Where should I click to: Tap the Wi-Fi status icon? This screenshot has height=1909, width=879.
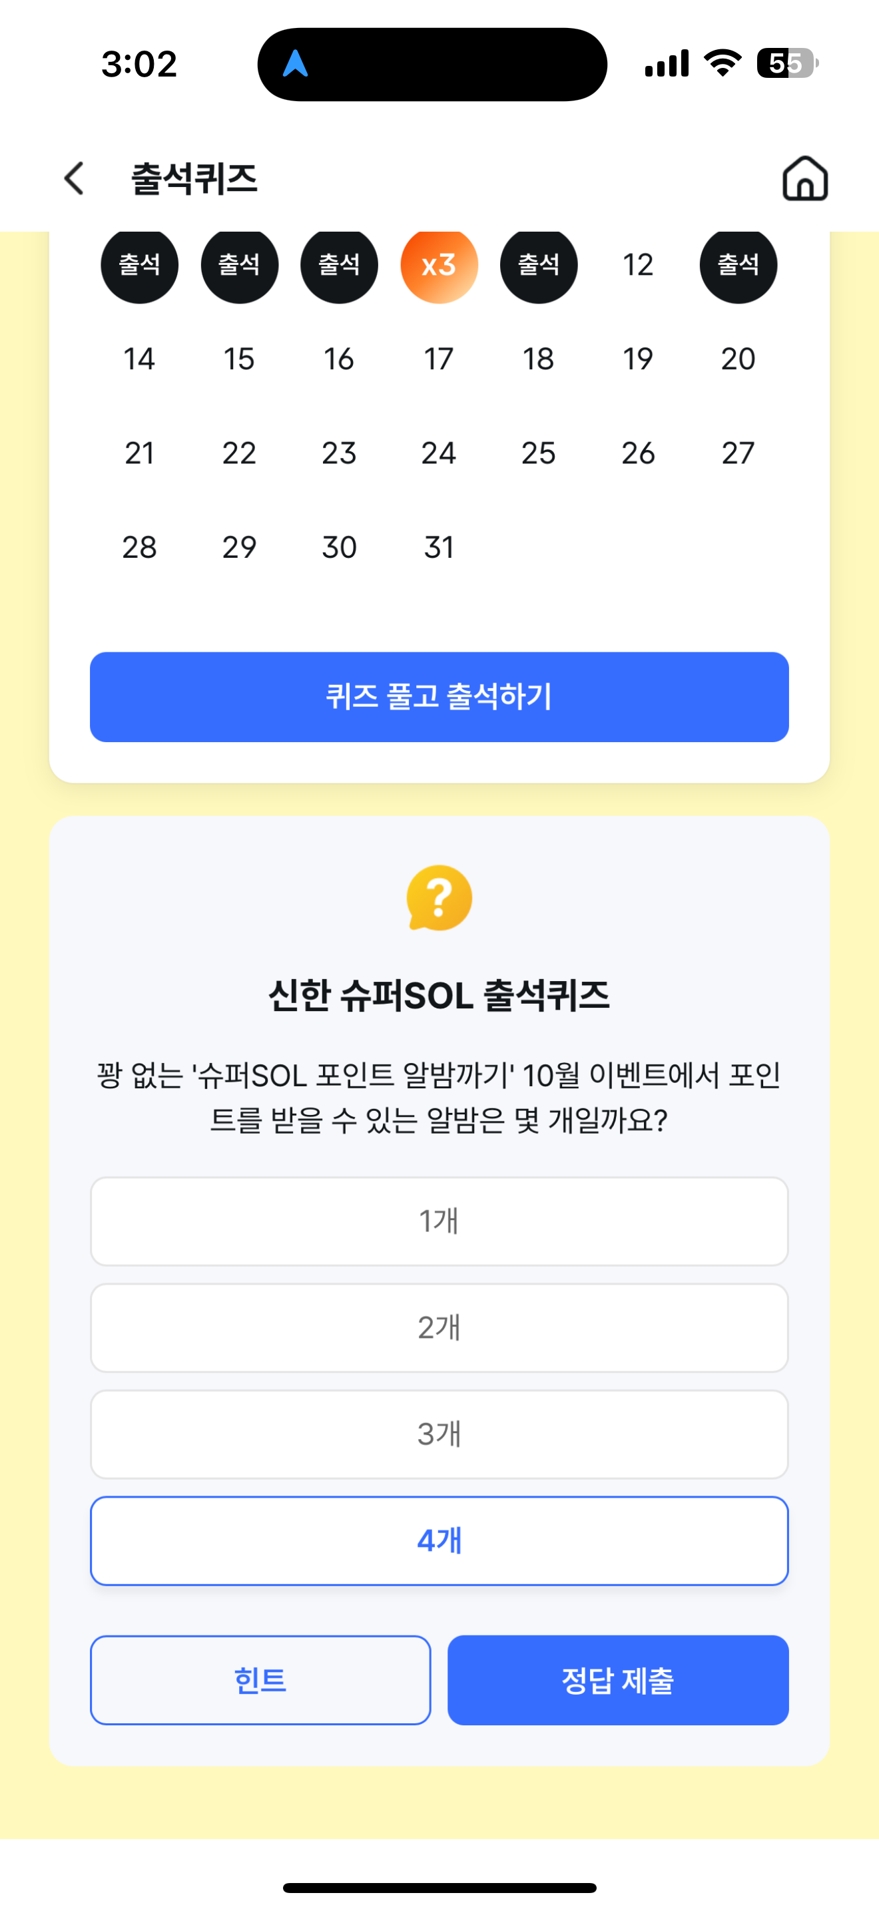[723, 63]
